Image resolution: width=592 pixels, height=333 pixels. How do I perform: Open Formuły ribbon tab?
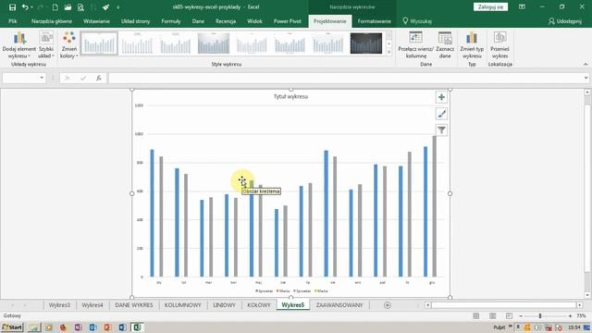coord(171,21)
